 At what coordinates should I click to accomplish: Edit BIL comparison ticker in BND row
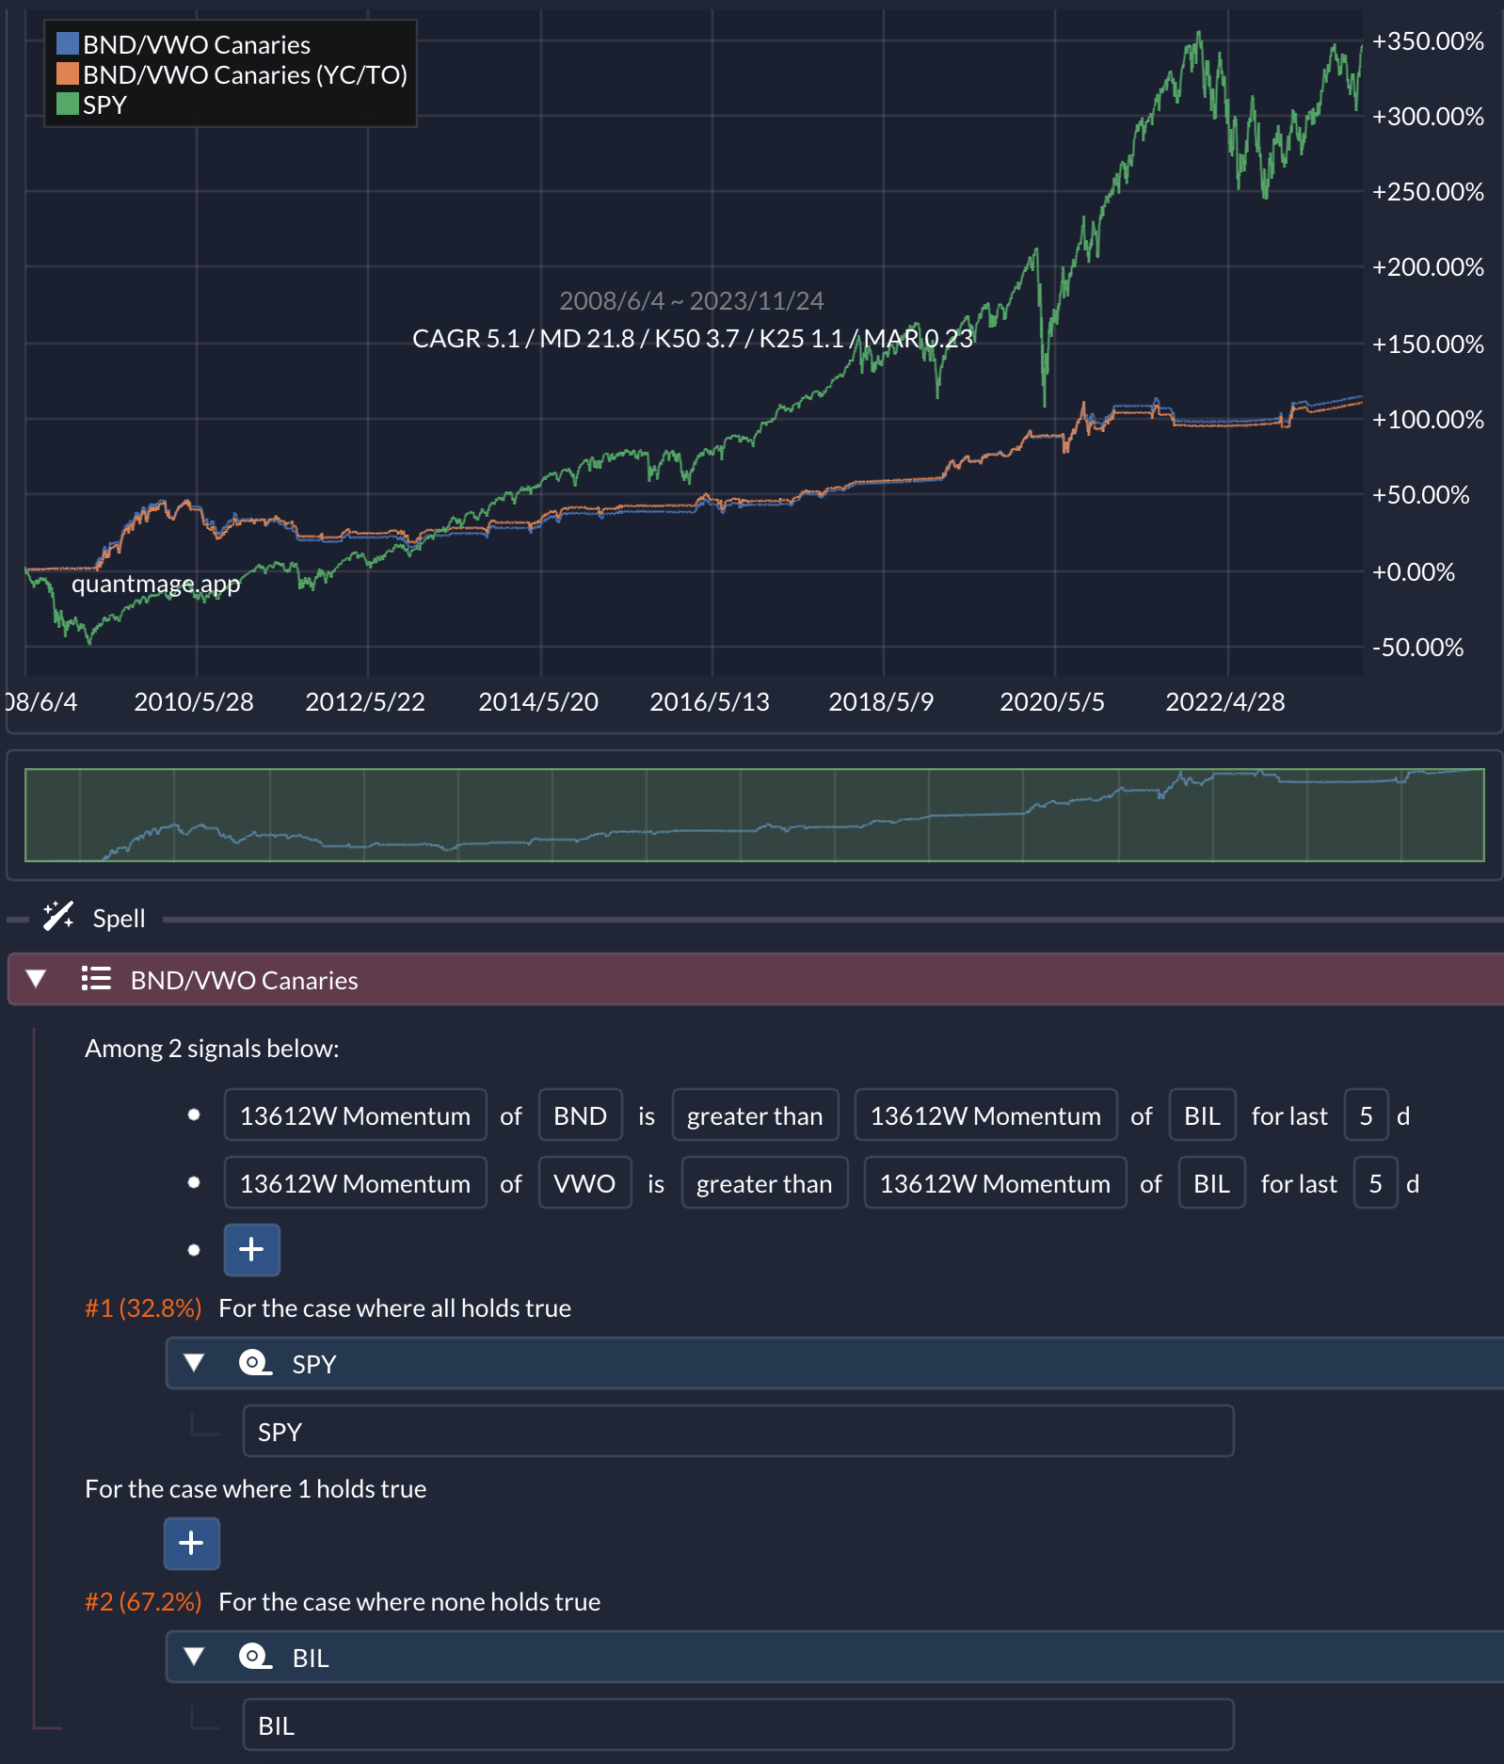pos(1202,1115)
